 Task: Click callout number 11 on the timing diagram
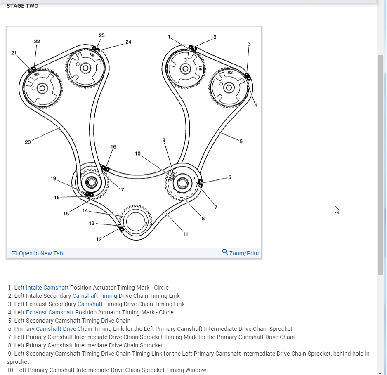185,234
